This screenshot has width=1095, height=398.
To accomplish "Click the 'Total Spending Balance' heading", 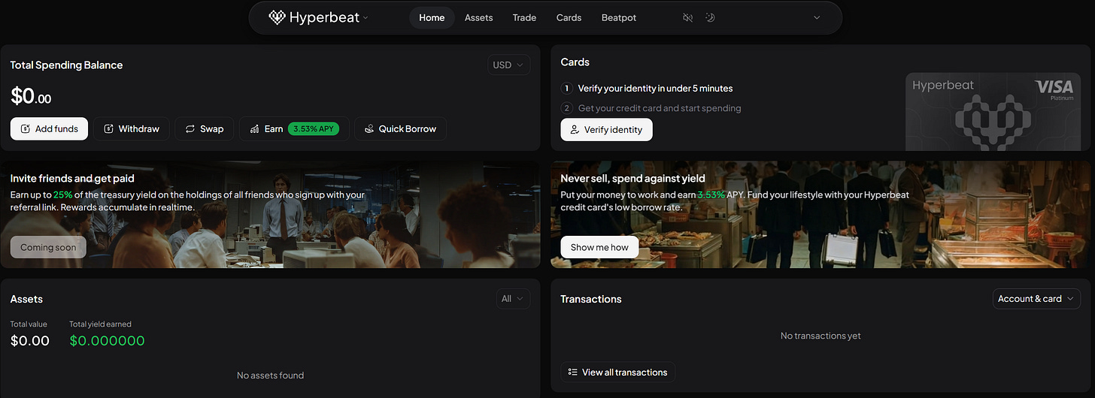I will [x=66, y=65].
